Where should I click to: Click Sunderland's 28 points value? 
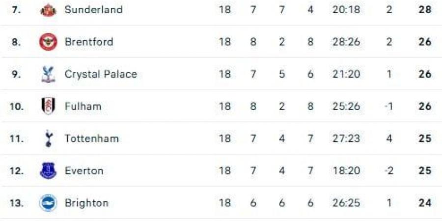[x=425, y=10]
